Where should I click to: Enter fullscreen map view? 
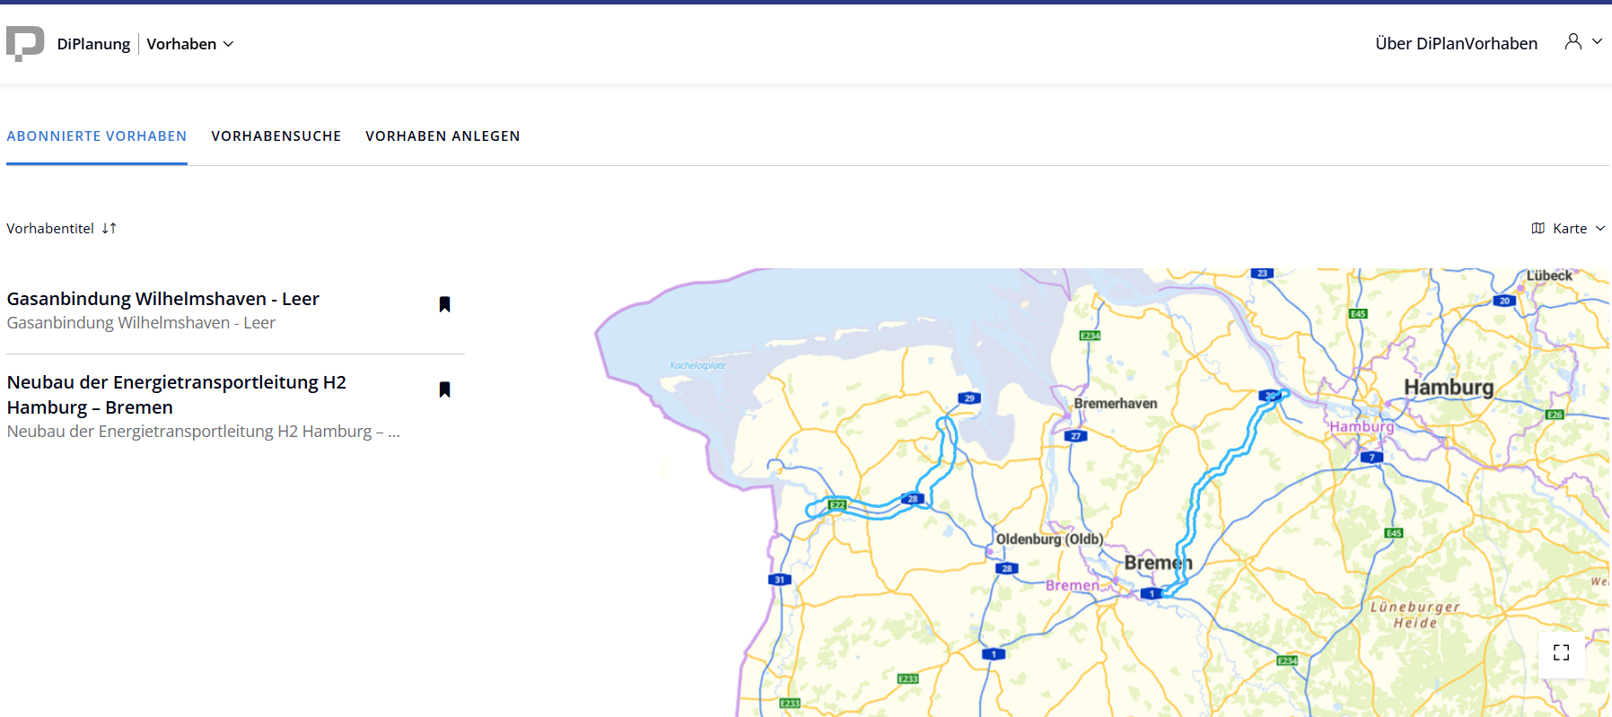1561,652
